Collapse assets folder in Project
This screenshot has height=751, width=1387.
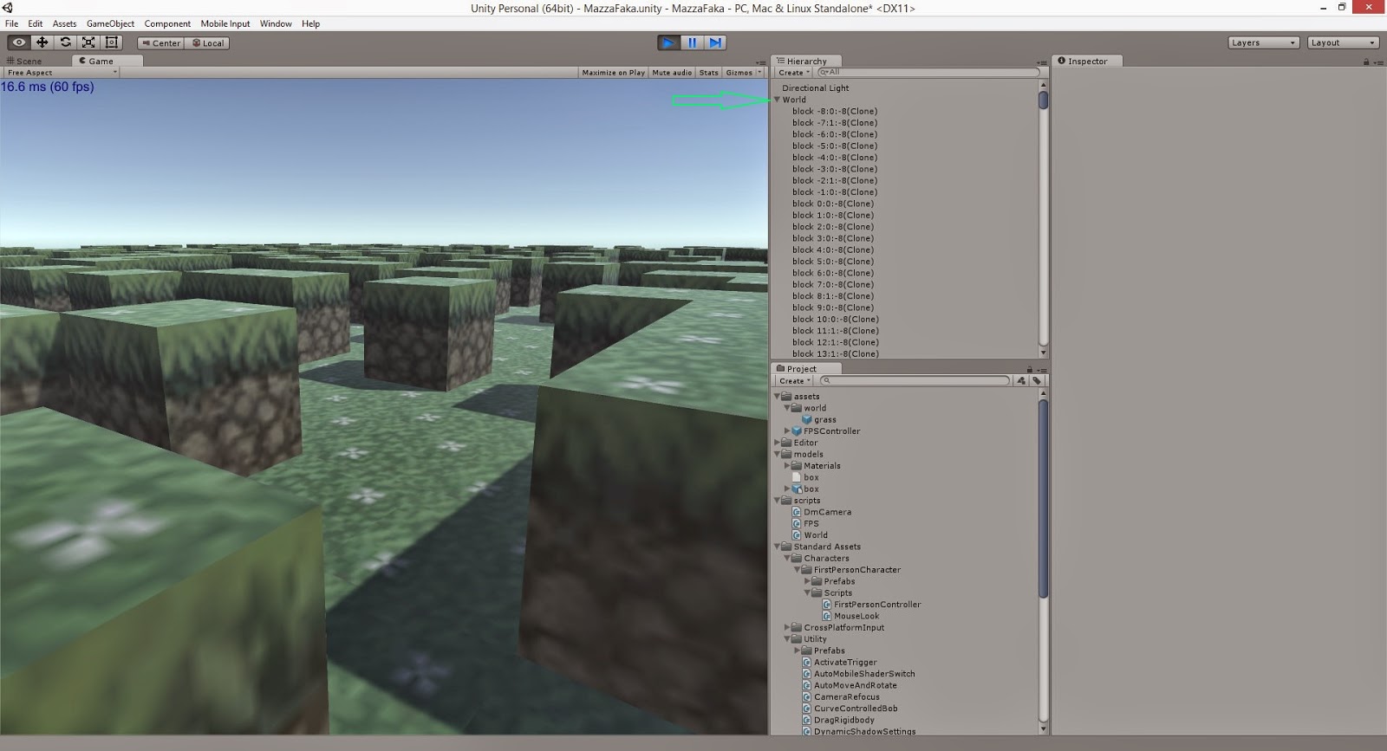(778, 397)
